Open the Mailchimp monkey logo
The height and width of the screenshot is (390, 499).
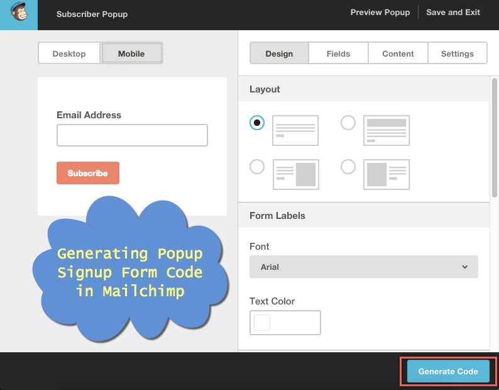[x=19, y=14]
